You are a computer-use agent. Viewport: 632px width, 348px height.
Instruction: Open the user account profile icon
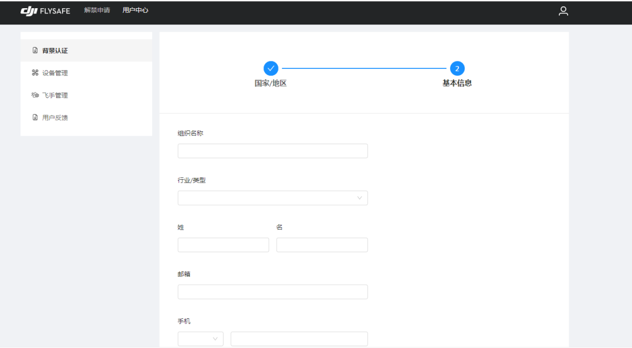pos(563,11)
